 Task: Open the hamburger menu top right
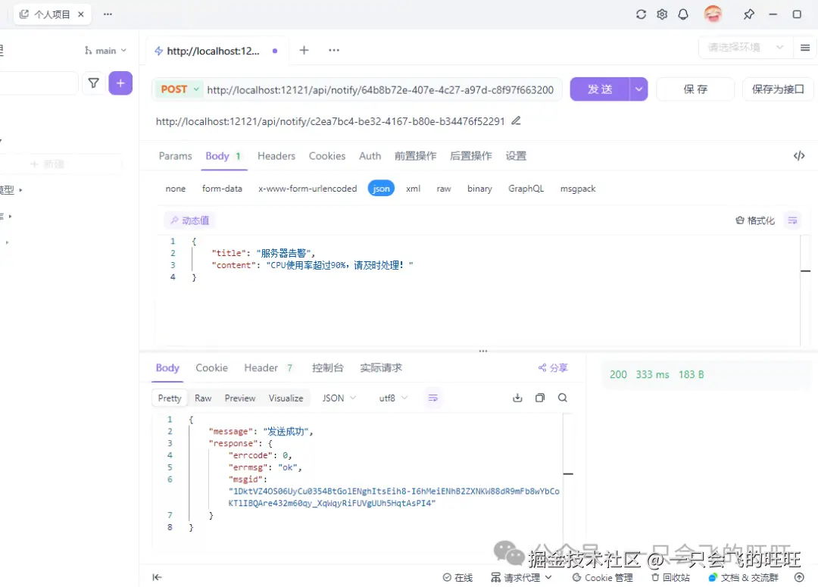[805, 48]
